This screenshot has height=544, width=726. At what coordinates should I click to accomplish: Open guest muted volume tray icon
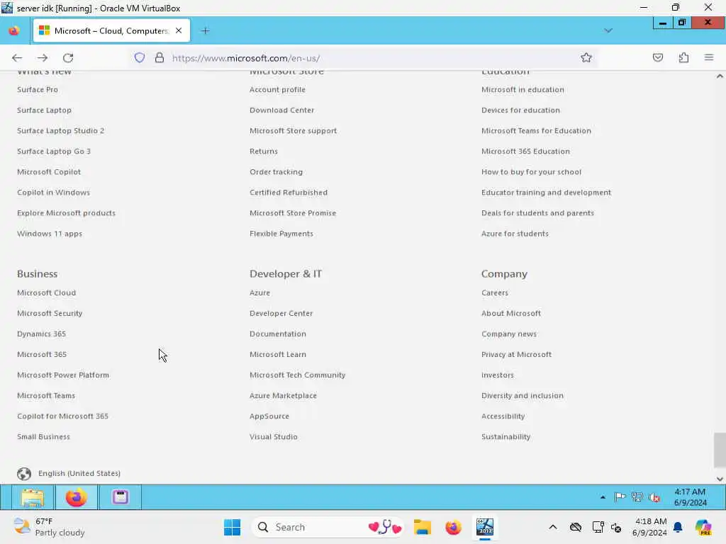pos(654,498)
